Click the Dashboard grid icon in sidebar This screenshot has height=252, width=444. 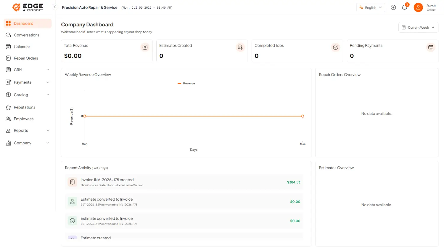tap(8, 23)
